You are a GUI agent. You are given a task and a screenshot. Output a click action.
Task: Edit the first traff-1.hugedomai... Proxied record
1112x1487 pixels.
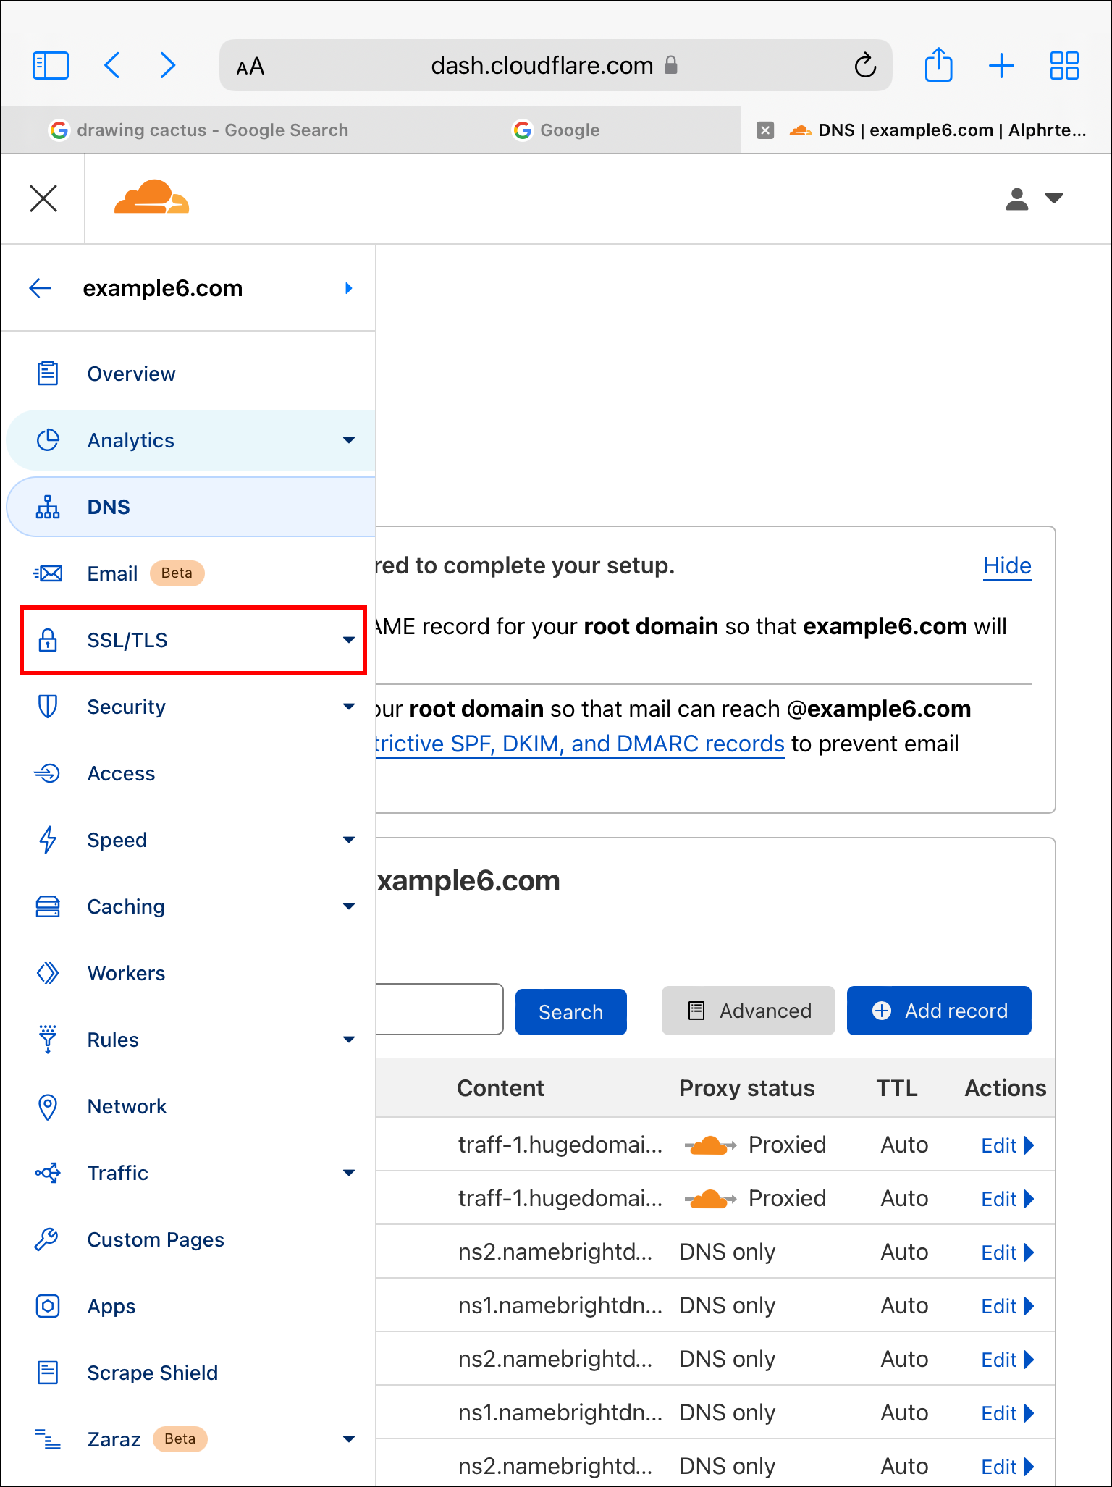(x=1007, y=1145)
